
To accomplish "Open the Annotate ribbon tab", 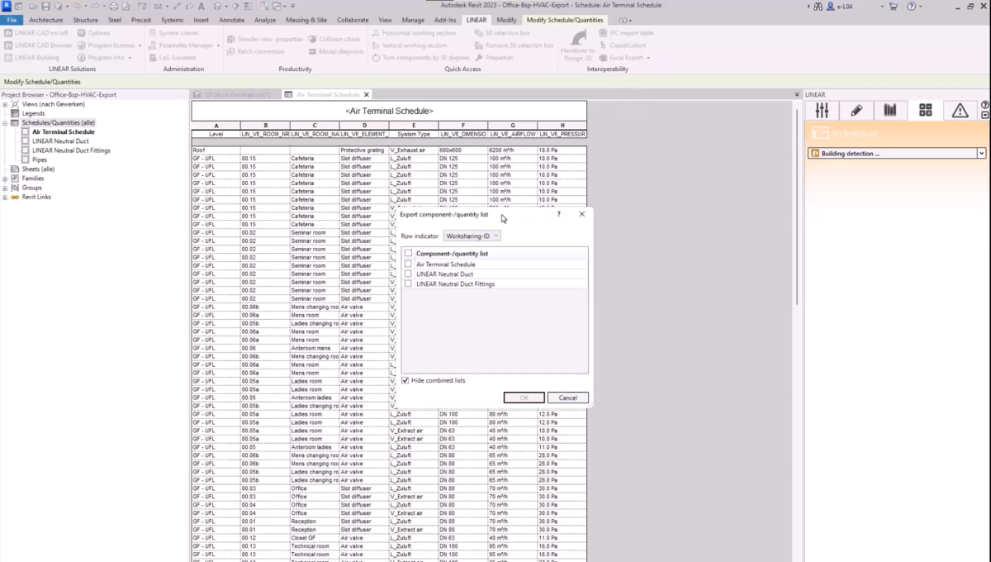I will [x=231, y=19].
